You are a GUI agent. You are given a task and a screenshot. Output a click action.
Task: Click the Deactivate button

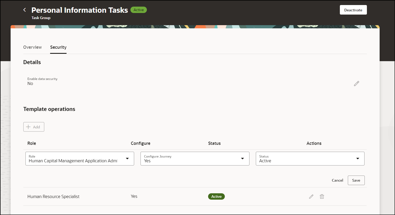(x=353, y=10)
